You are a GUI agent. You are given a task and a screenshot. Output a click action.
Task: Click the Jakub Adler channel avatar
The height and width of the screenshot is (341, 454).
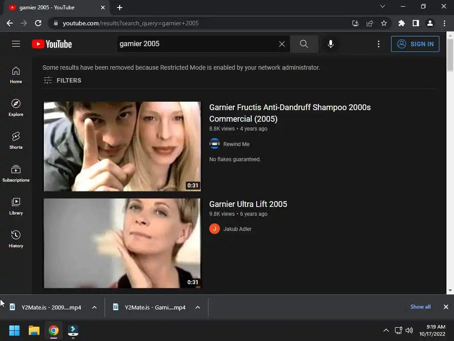pos(215,229)
